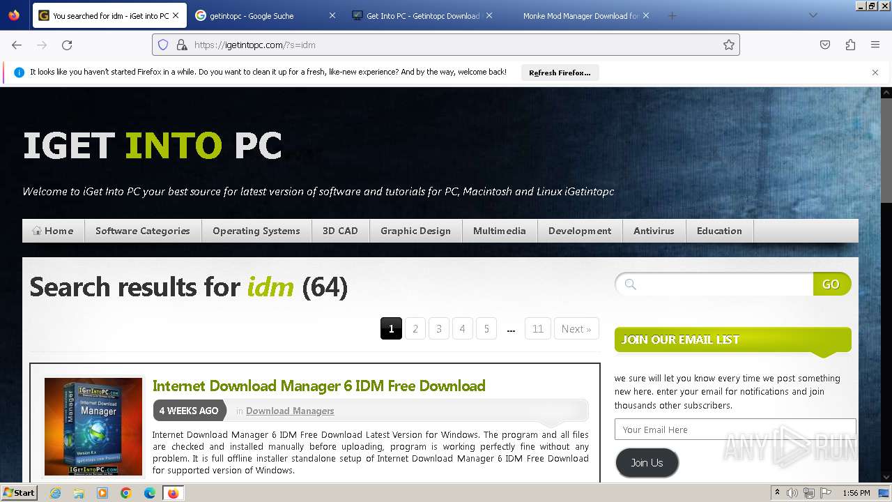This screenshot has height=502, width=892.
Task: Open the Home menu item
Action: (x=53, y=231)
